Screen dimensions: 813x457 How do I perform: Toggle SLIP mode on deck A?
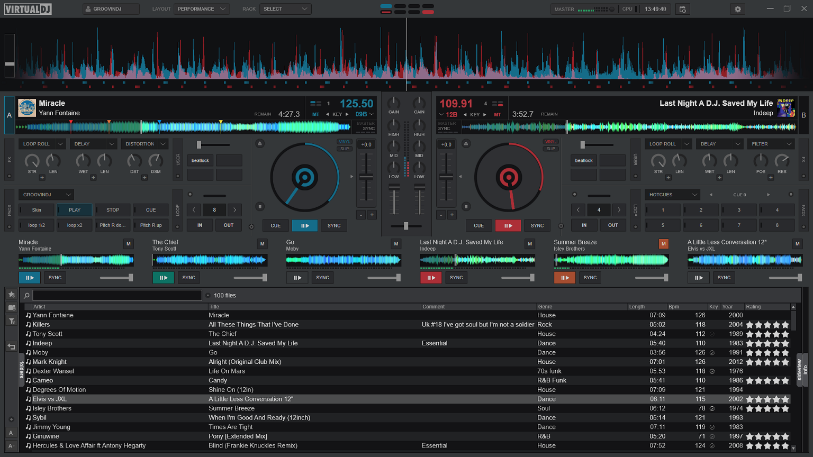(x=345, y=149)
